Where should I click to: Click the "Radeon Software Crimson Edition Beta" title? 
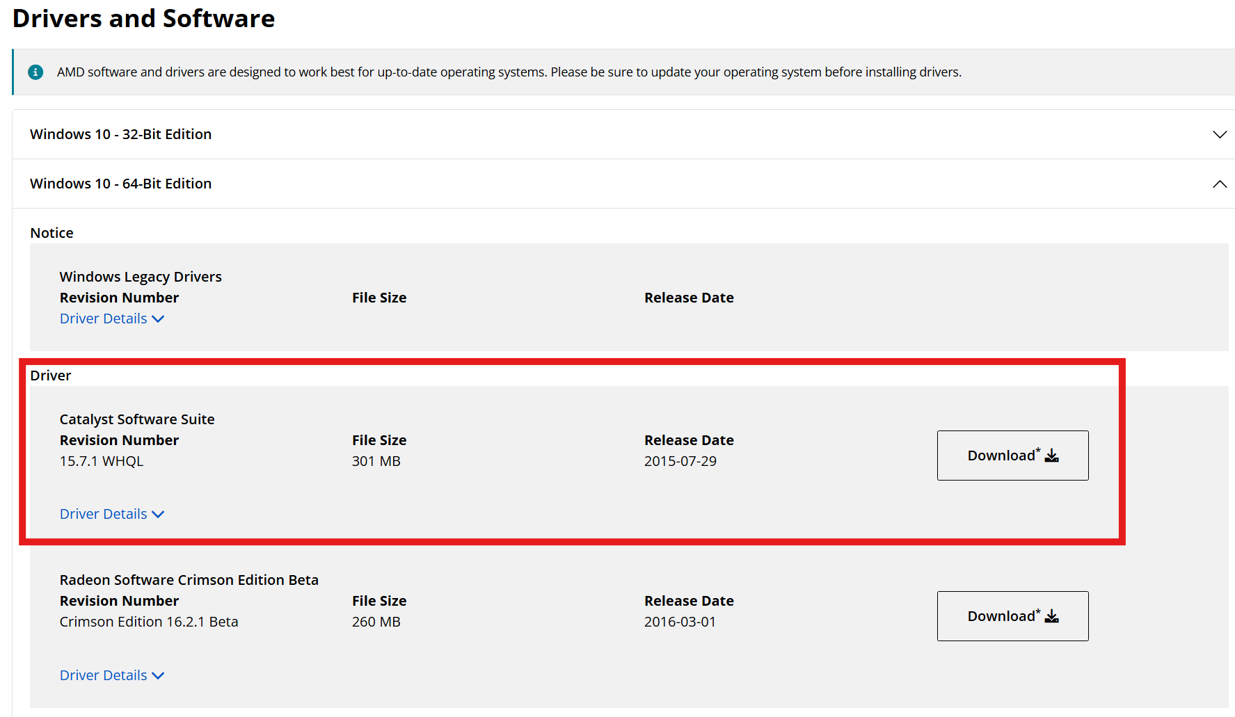pos(189,580)
